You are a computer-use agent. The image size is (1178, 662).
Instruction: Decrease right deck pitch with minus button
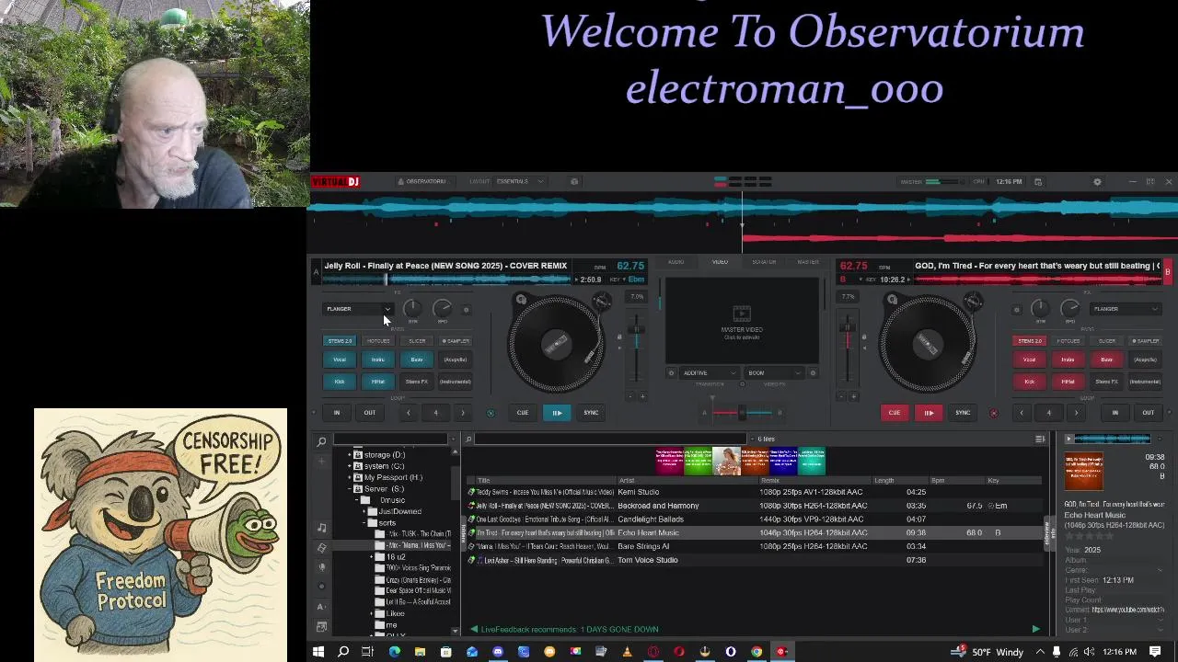pos(843,396)
